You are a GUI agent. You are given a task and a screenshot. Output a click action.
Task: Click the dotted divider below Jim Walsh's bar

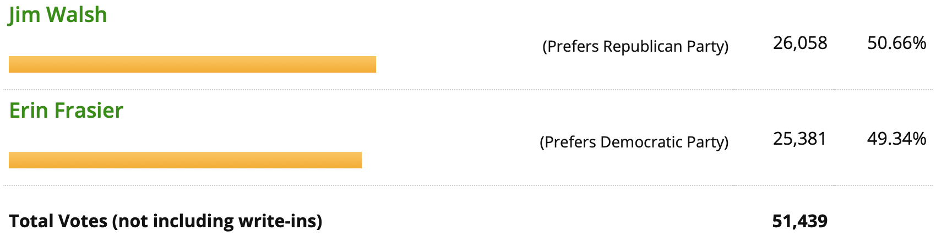pos(468,90)
